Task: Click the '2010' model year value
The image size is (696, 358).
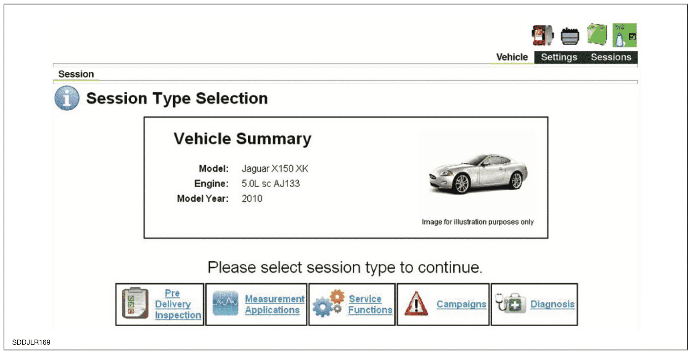Action: (252, 199)
